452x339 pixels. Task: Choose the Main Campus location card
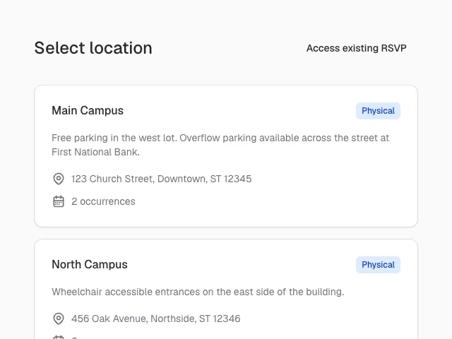pos(226,156)
